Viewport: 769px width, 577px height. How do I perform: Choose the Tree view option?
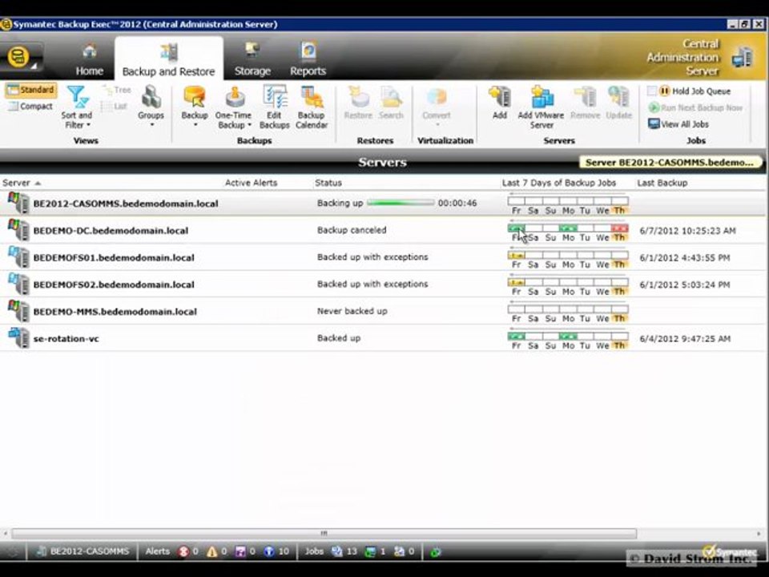click(x=117, y=90)
